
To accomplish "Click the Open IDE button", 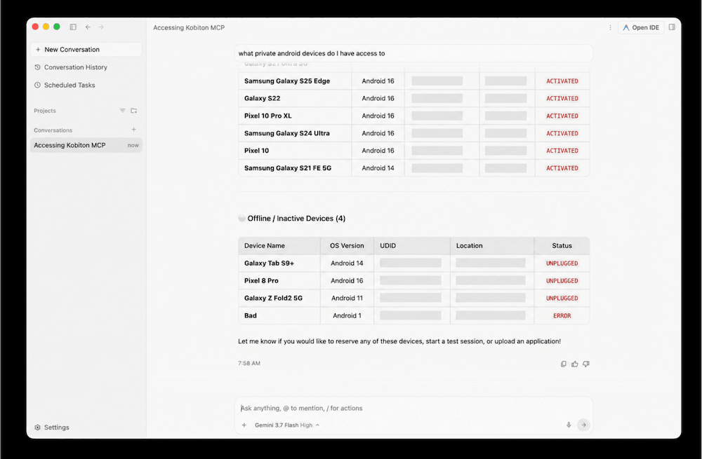I will point(641,27).
